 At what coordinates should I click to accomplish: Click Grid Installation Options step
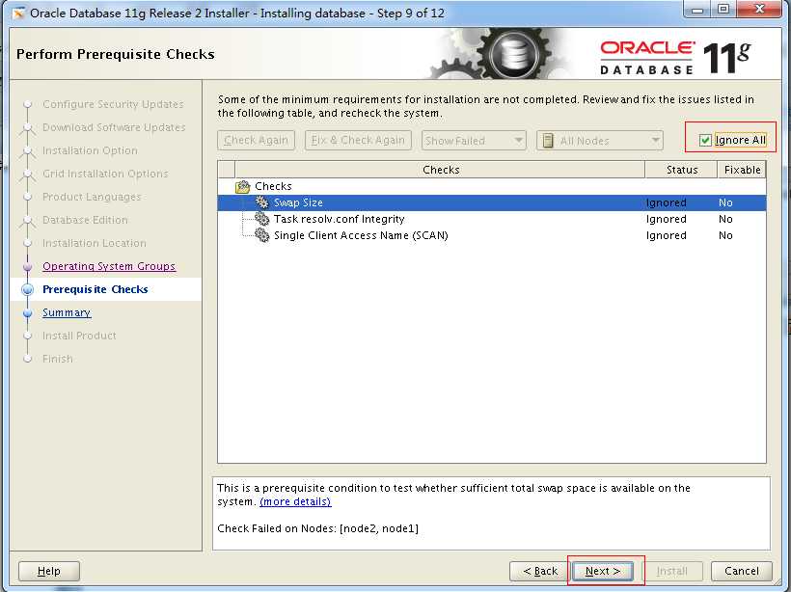(x=105, y=174)
